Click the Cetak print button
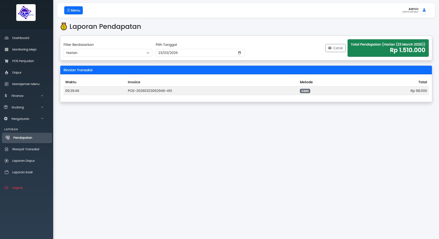Screen dimensions: 439x239 (335, 48)
